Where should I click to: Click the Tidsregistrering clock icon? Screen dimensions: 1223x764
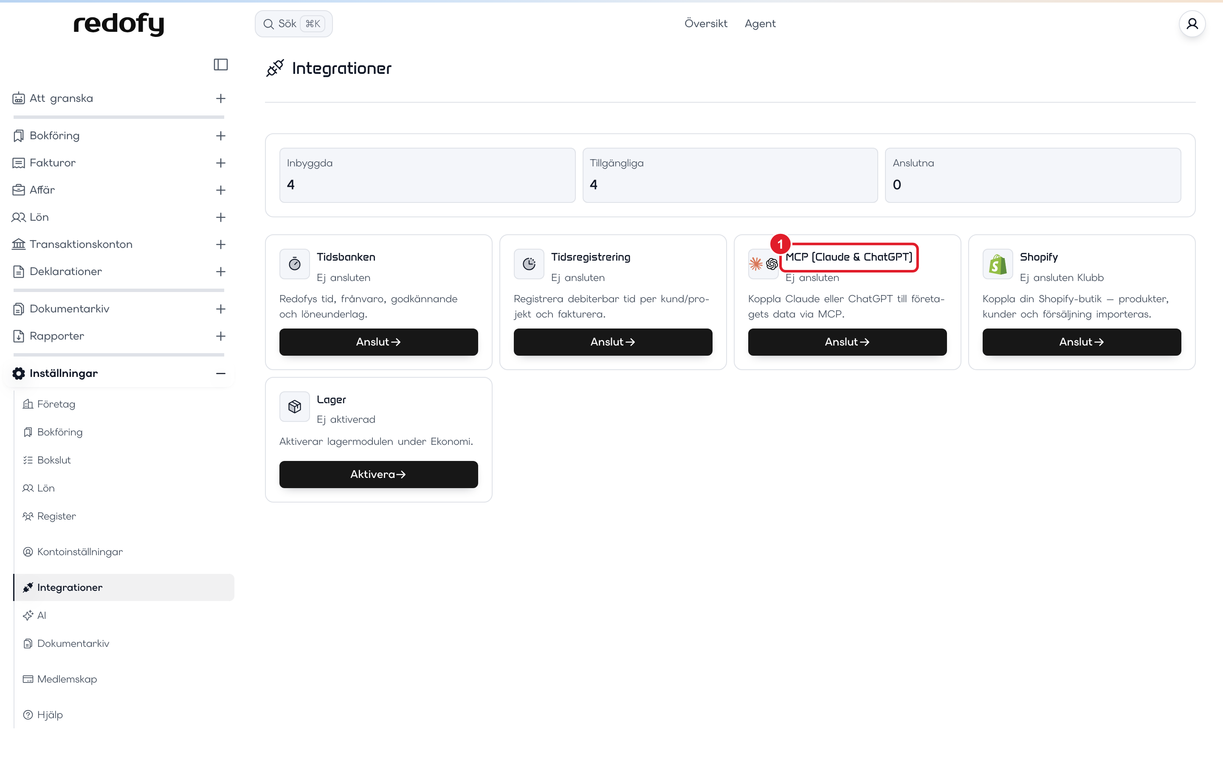pos(529,264)
